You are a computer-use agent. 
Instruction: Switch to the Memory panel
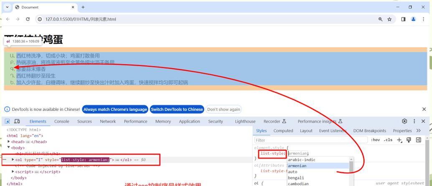click(163, 121)
